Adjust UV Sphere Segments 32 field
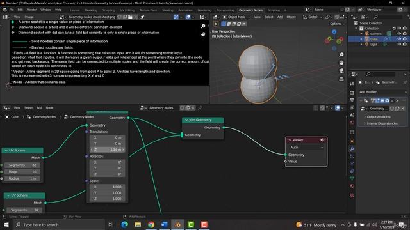The image size is (410, 230). [22, 165]
